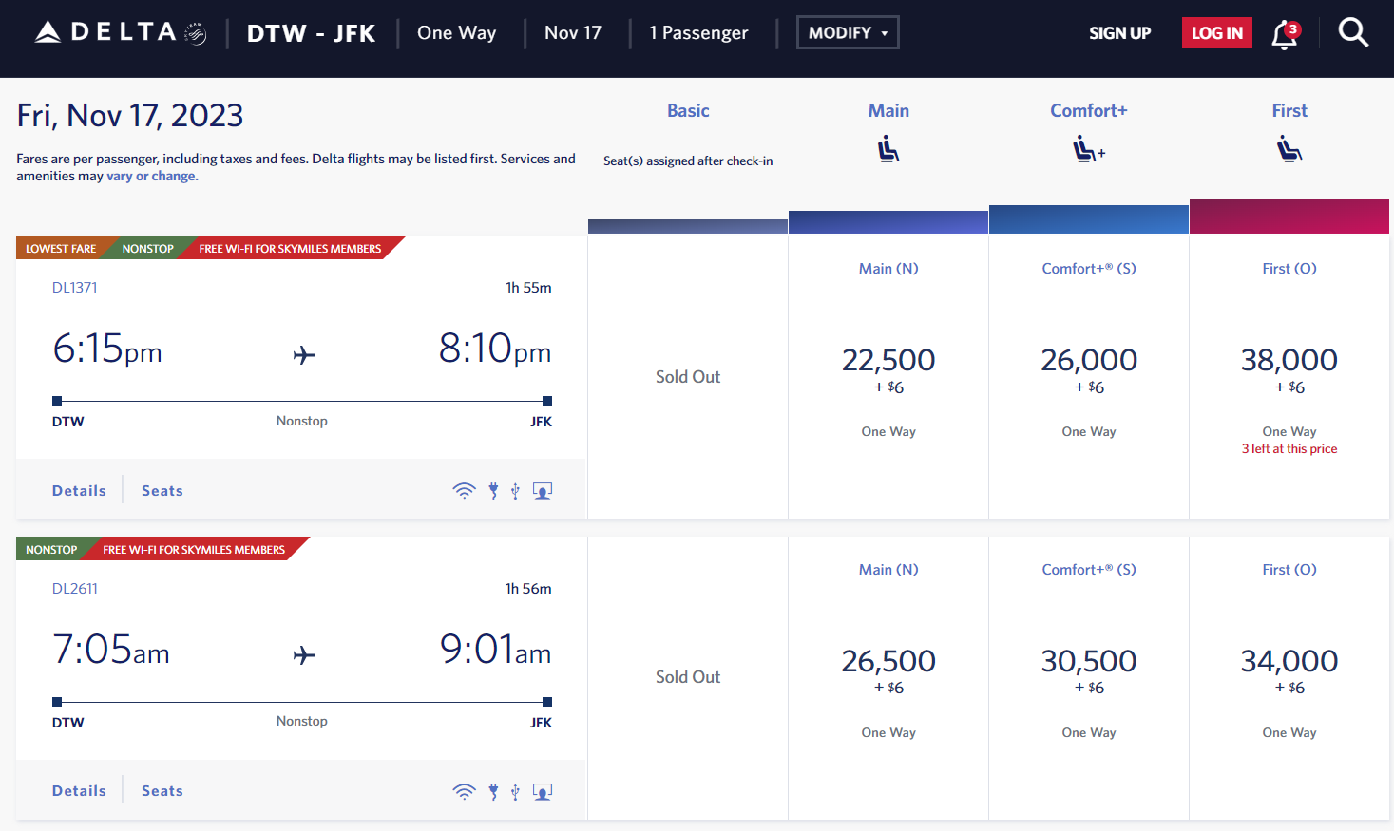This screenshot has width=1394, height=831.
Task: Click the First class seat icon header
Action: click(1289, 148)
